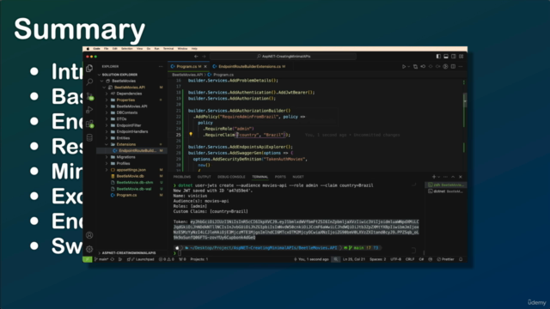
Task: Open BeetleMovie.db file in explorer
Action: [130, 176]
